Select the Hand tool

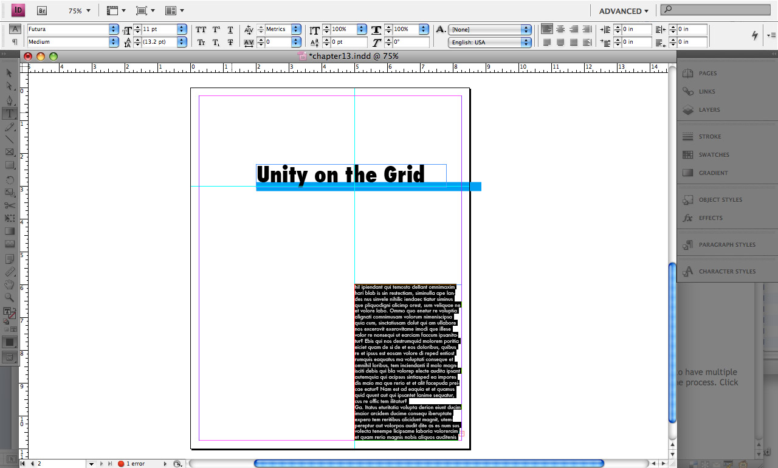click(10, 284)
